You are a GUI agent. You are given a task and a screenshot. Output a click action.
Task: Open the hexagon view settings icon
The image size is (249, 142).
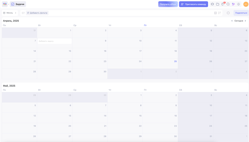click(x=228, y=13)
